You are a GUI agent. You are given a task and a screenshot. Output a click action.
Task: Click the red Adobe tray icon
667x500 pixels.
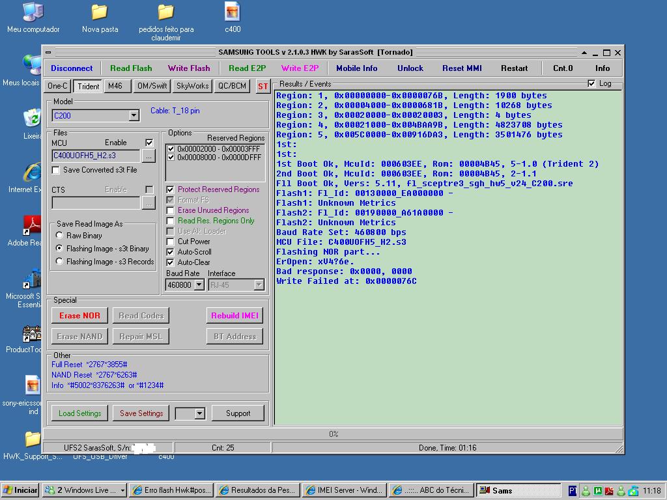pyautogui.click(x=609, y=491)
